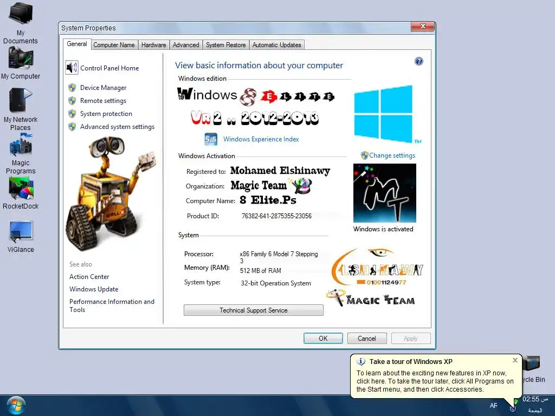Click the '32-bit Operation System' text
Viewport: 555px width, 416px height.
276,283
